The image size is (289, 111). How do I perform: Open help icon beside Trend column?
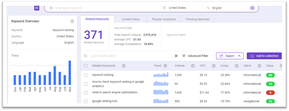[165, 66]
